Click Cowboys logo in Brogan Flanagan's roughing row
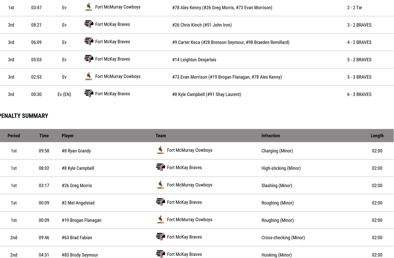The width and height of the screenshot is (394, 258). click(x=160, y=220)
